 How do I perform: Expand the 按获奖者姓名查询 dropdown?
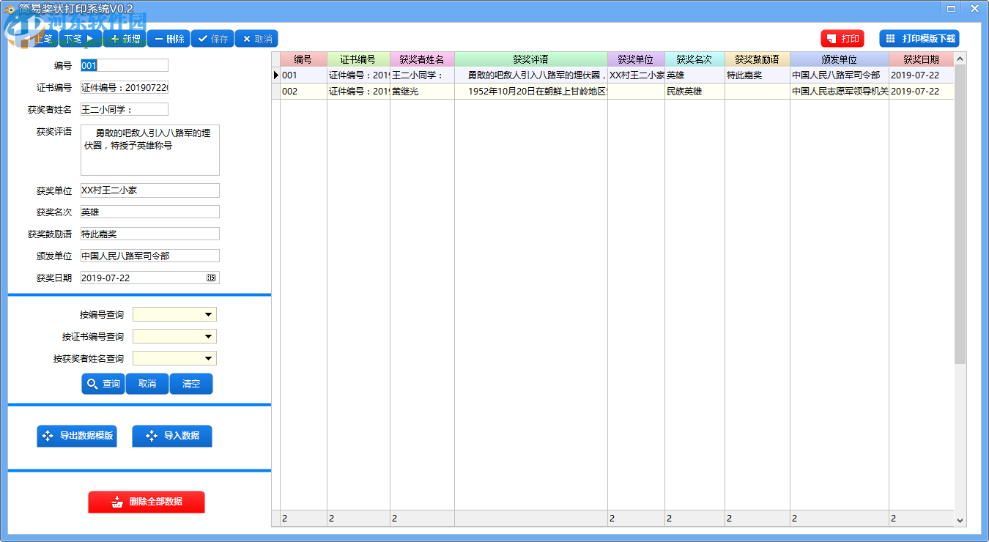(x=209, y=359)
